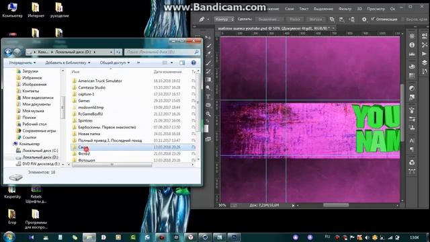
Task: Select the Camtasia Studio folder
Action: (x=91, y=87)
